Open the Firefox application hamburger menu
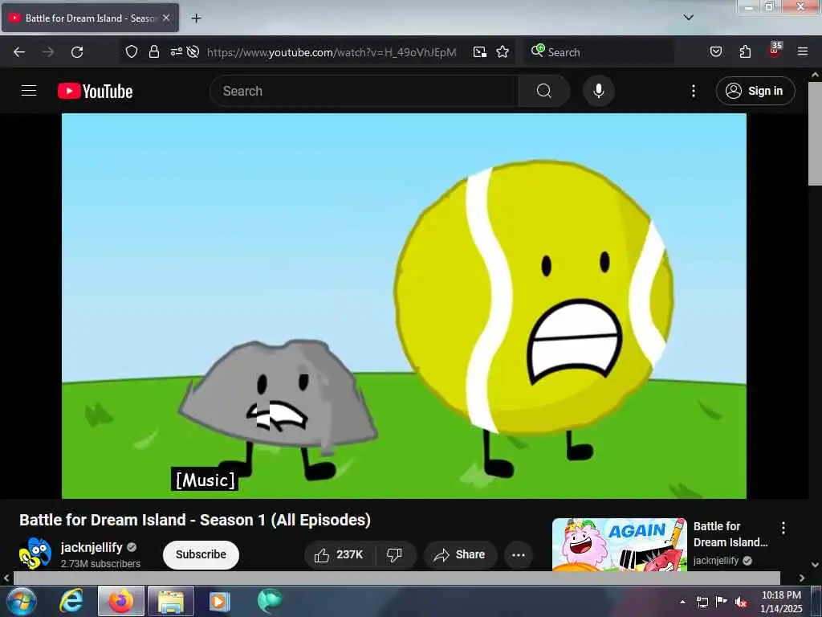The image size is (822, 617). [803, 51]
